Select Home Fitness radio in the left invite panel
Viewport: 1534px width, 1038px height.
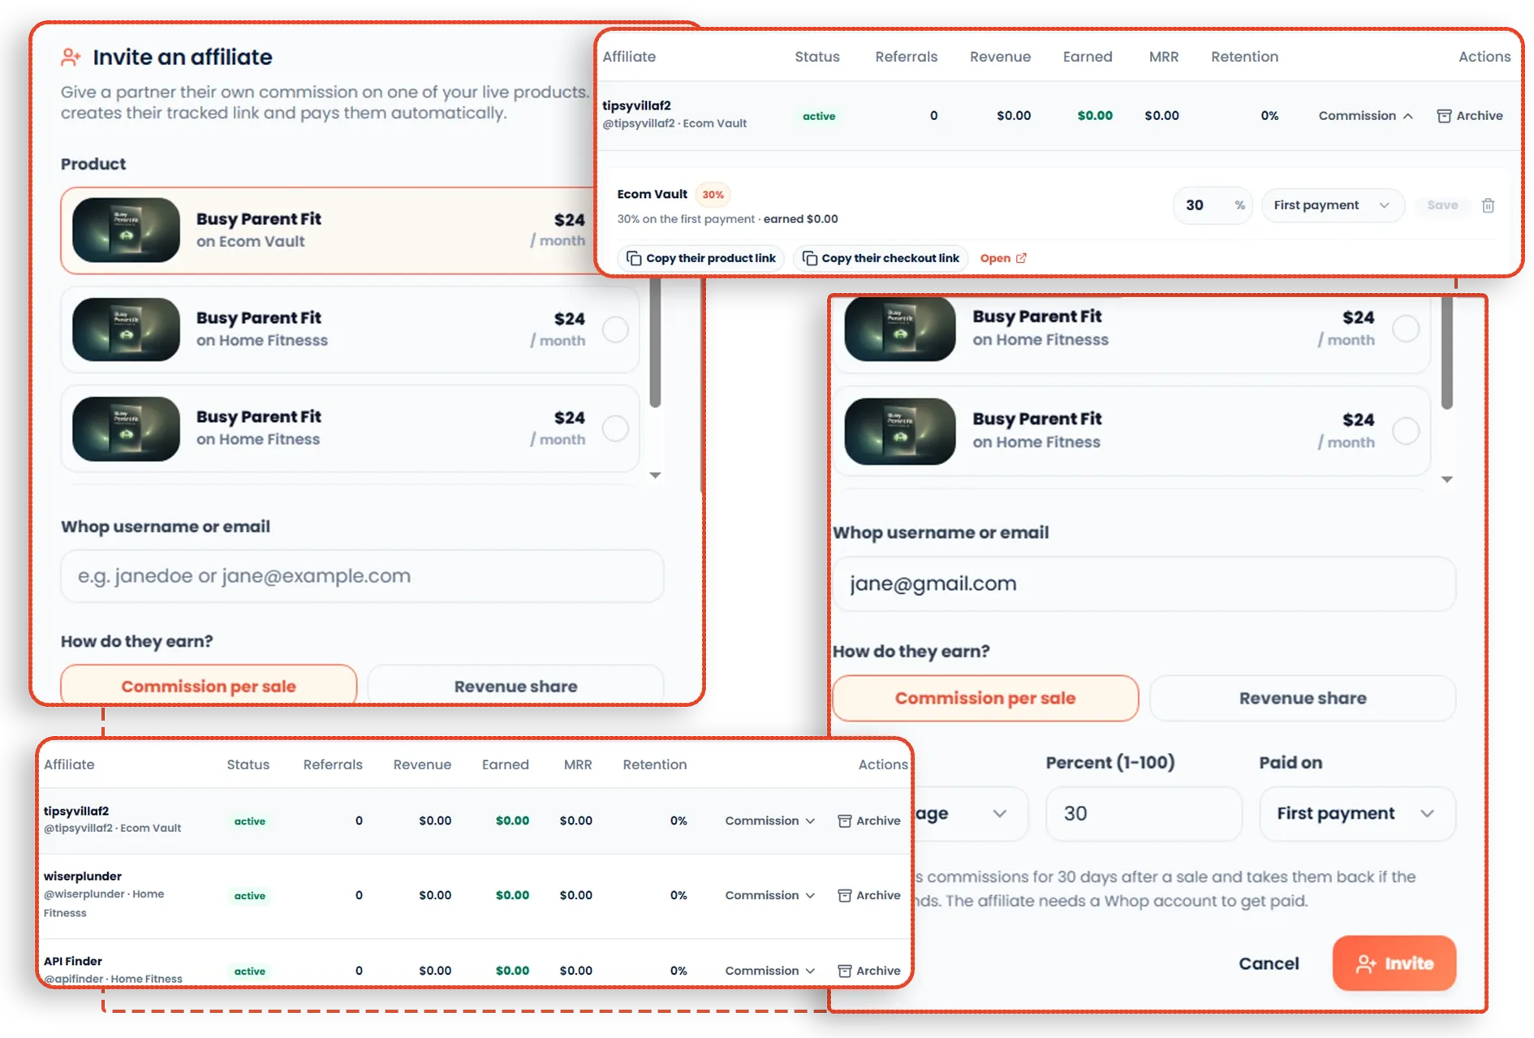coord(615,429)
